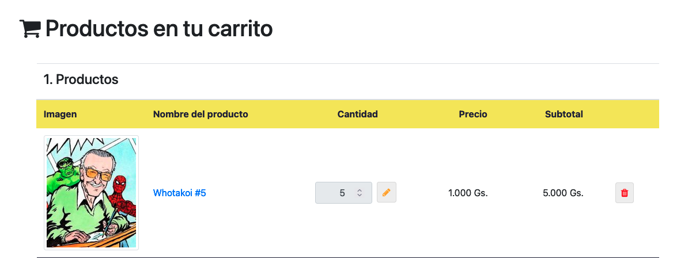Click the Subtotal column header

pyautogui.click(x=564, y=114)
